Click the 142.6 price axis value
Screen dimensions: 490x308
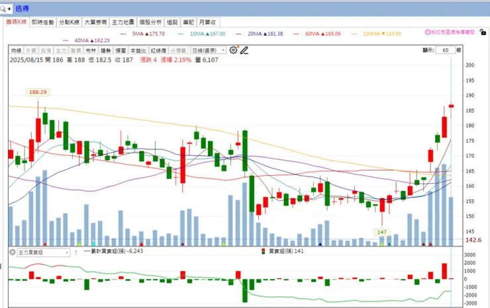(473, 240)
